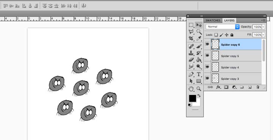
Task: Select the Eraser tool
Action: (191, 59)
